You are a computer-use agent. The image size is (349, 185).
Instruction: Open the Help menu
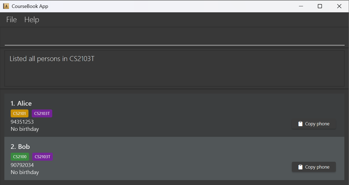31,19
